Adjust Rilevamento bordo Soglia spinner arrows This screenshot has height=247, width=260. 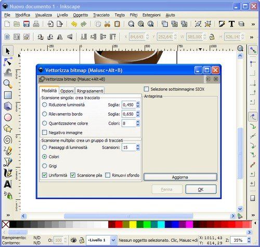click(x=138, y=114)
